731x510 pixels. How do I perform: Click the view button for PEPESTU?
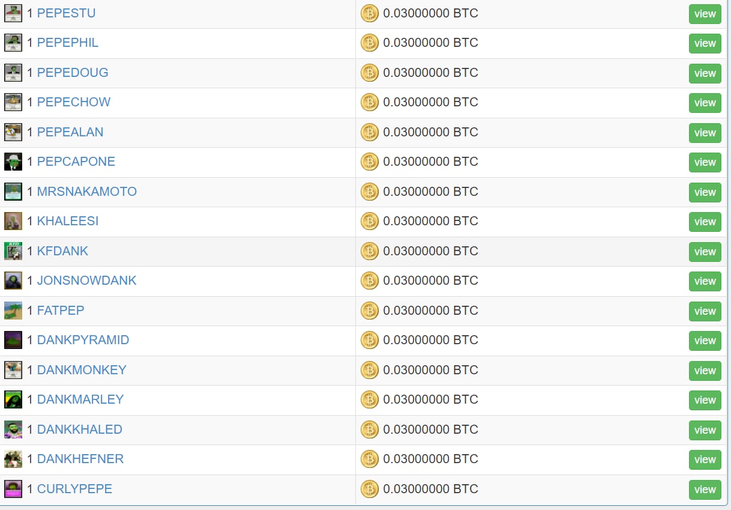[705, 14]
